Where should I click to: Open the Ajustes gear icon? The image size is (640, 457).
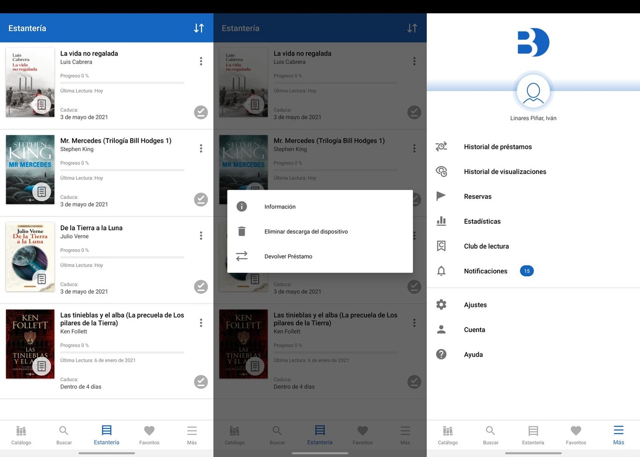tap(441, 304)
